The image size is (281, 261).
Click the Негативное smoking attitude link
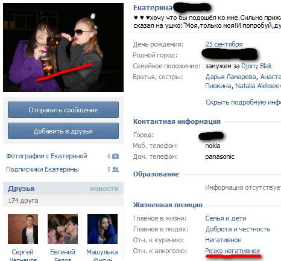223,240
